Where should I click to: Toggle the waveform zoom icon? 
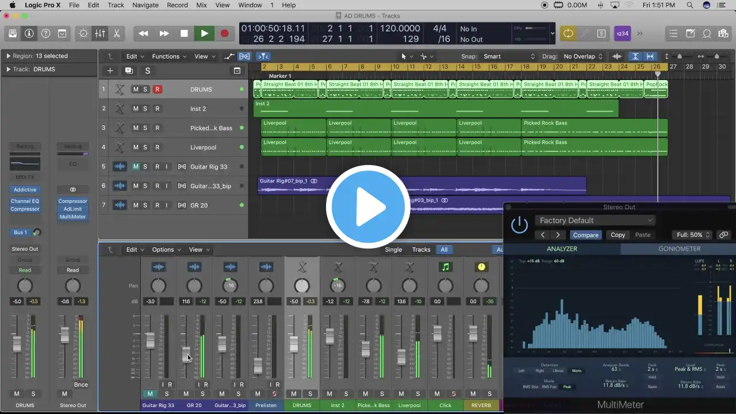click(617, 56)
